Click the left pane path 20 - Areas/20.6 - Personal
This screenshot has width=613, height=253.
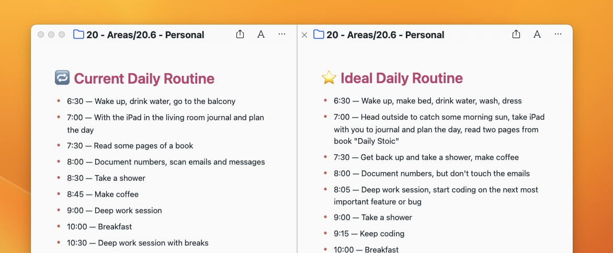pyautogui.click(x=145, y=34)
